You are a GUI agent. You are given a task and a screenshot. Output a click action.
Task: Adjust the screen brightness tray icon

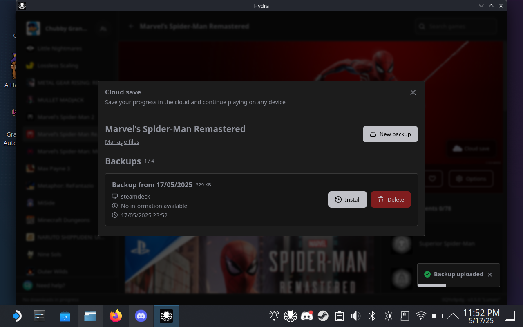point(388,316)
